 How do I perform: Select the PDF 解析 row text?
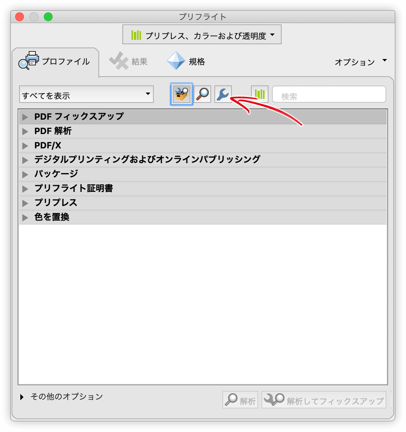click(53, 131)
